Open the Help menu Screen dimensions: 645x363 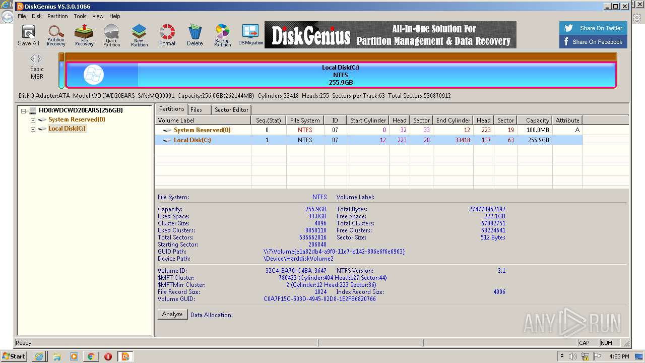(x=115, y=16)
